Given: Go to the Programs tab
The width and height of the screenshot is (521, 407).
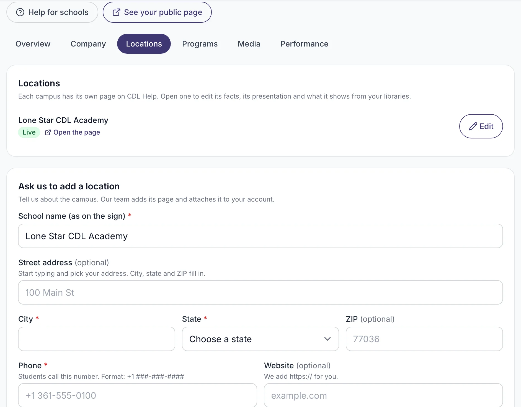Looking at the screenshot, I should click(200, 44).
